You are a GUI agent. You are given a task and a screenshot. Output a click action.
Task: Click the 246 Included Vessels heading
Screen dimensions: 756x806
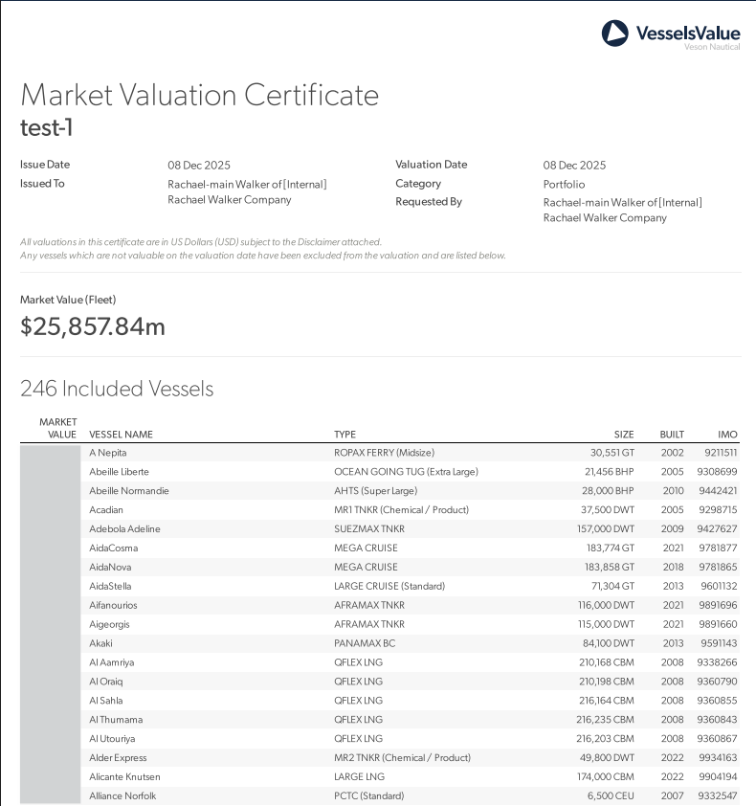coord(117,389)
